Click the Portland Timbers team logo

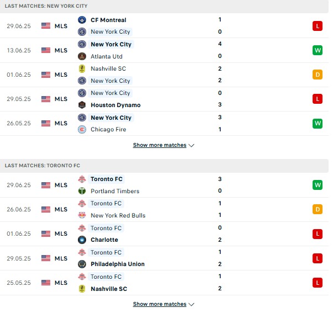[82, 191]
